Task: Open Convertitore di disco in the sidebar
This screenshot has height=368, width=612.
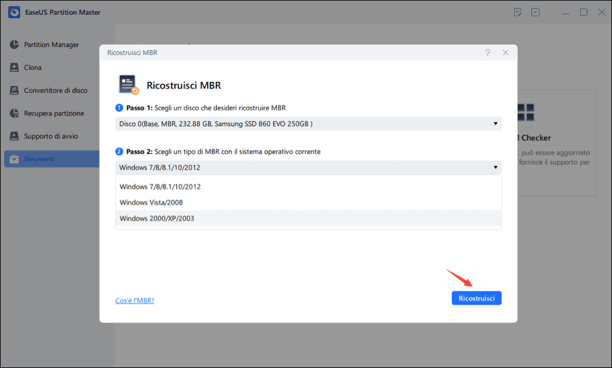Action: pos(51,90)
